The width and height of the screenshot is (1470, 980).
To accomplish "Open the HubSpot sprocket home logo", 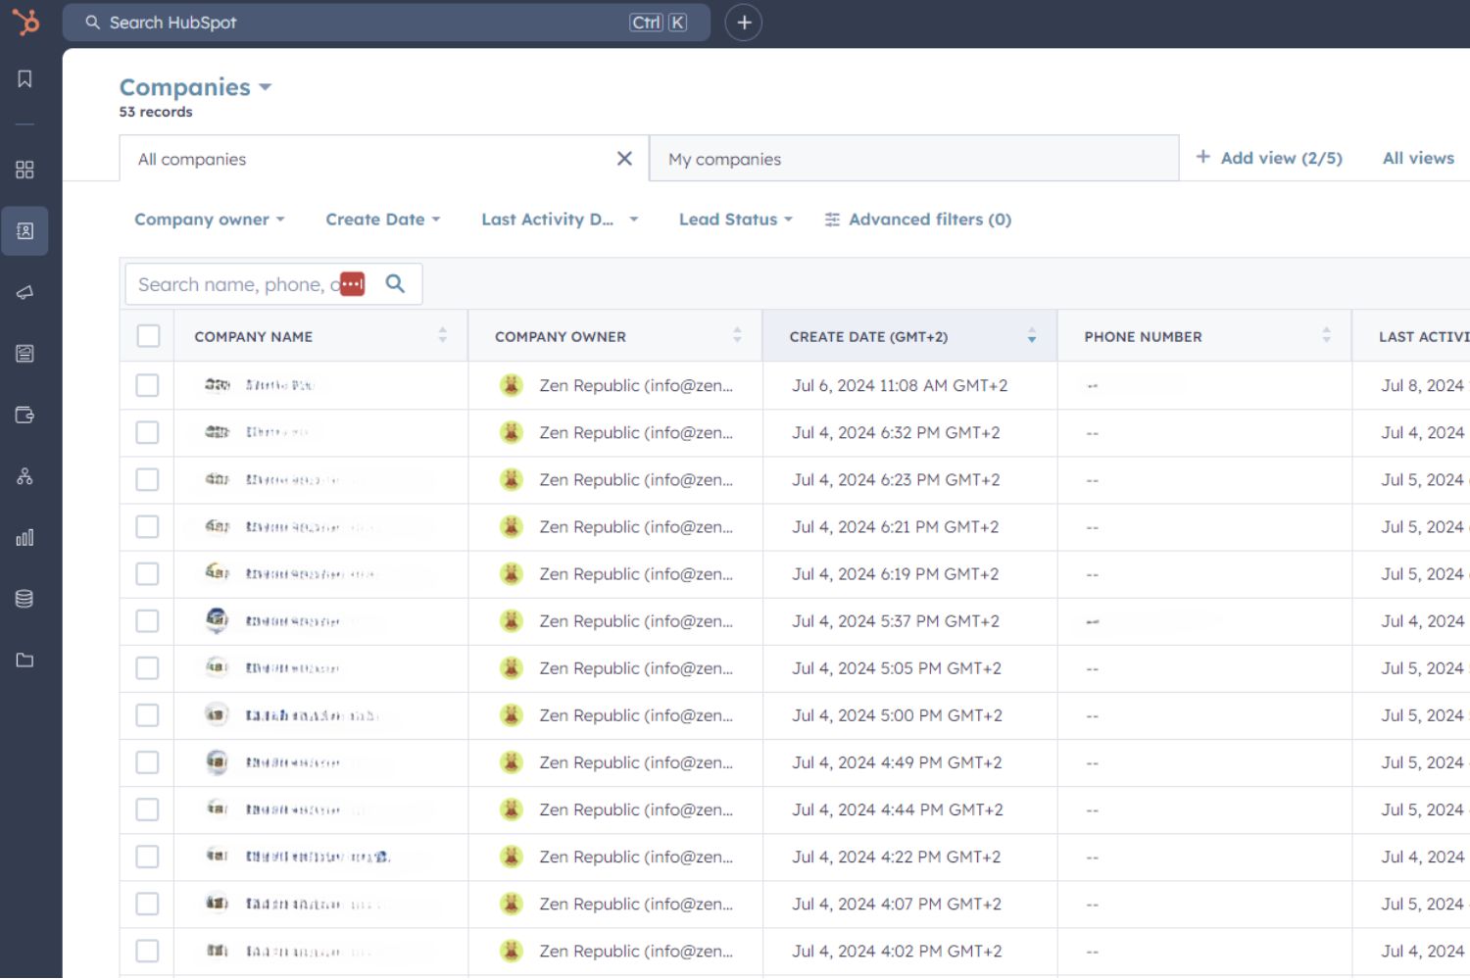I will [x=25, y=22].
